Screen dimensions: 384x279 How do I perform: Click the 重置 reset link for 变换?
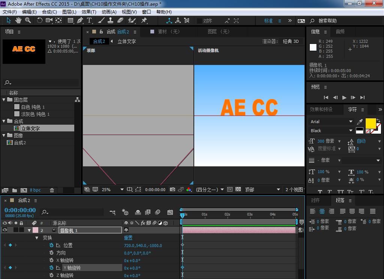pyautogui.click(x=128, y=238)
